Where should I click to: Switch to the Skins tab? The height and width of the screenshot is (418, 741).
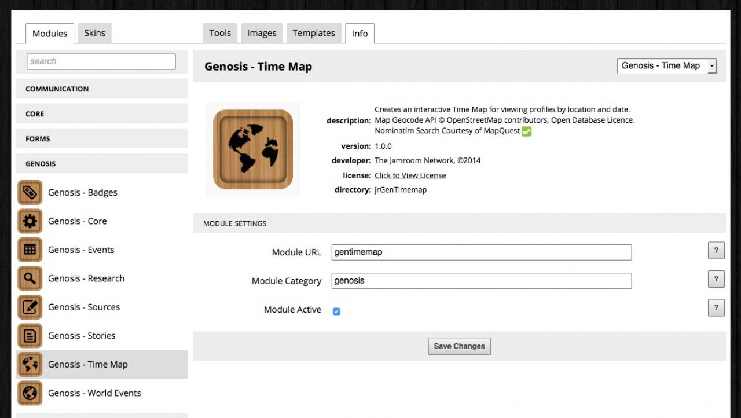click(94, 33)
